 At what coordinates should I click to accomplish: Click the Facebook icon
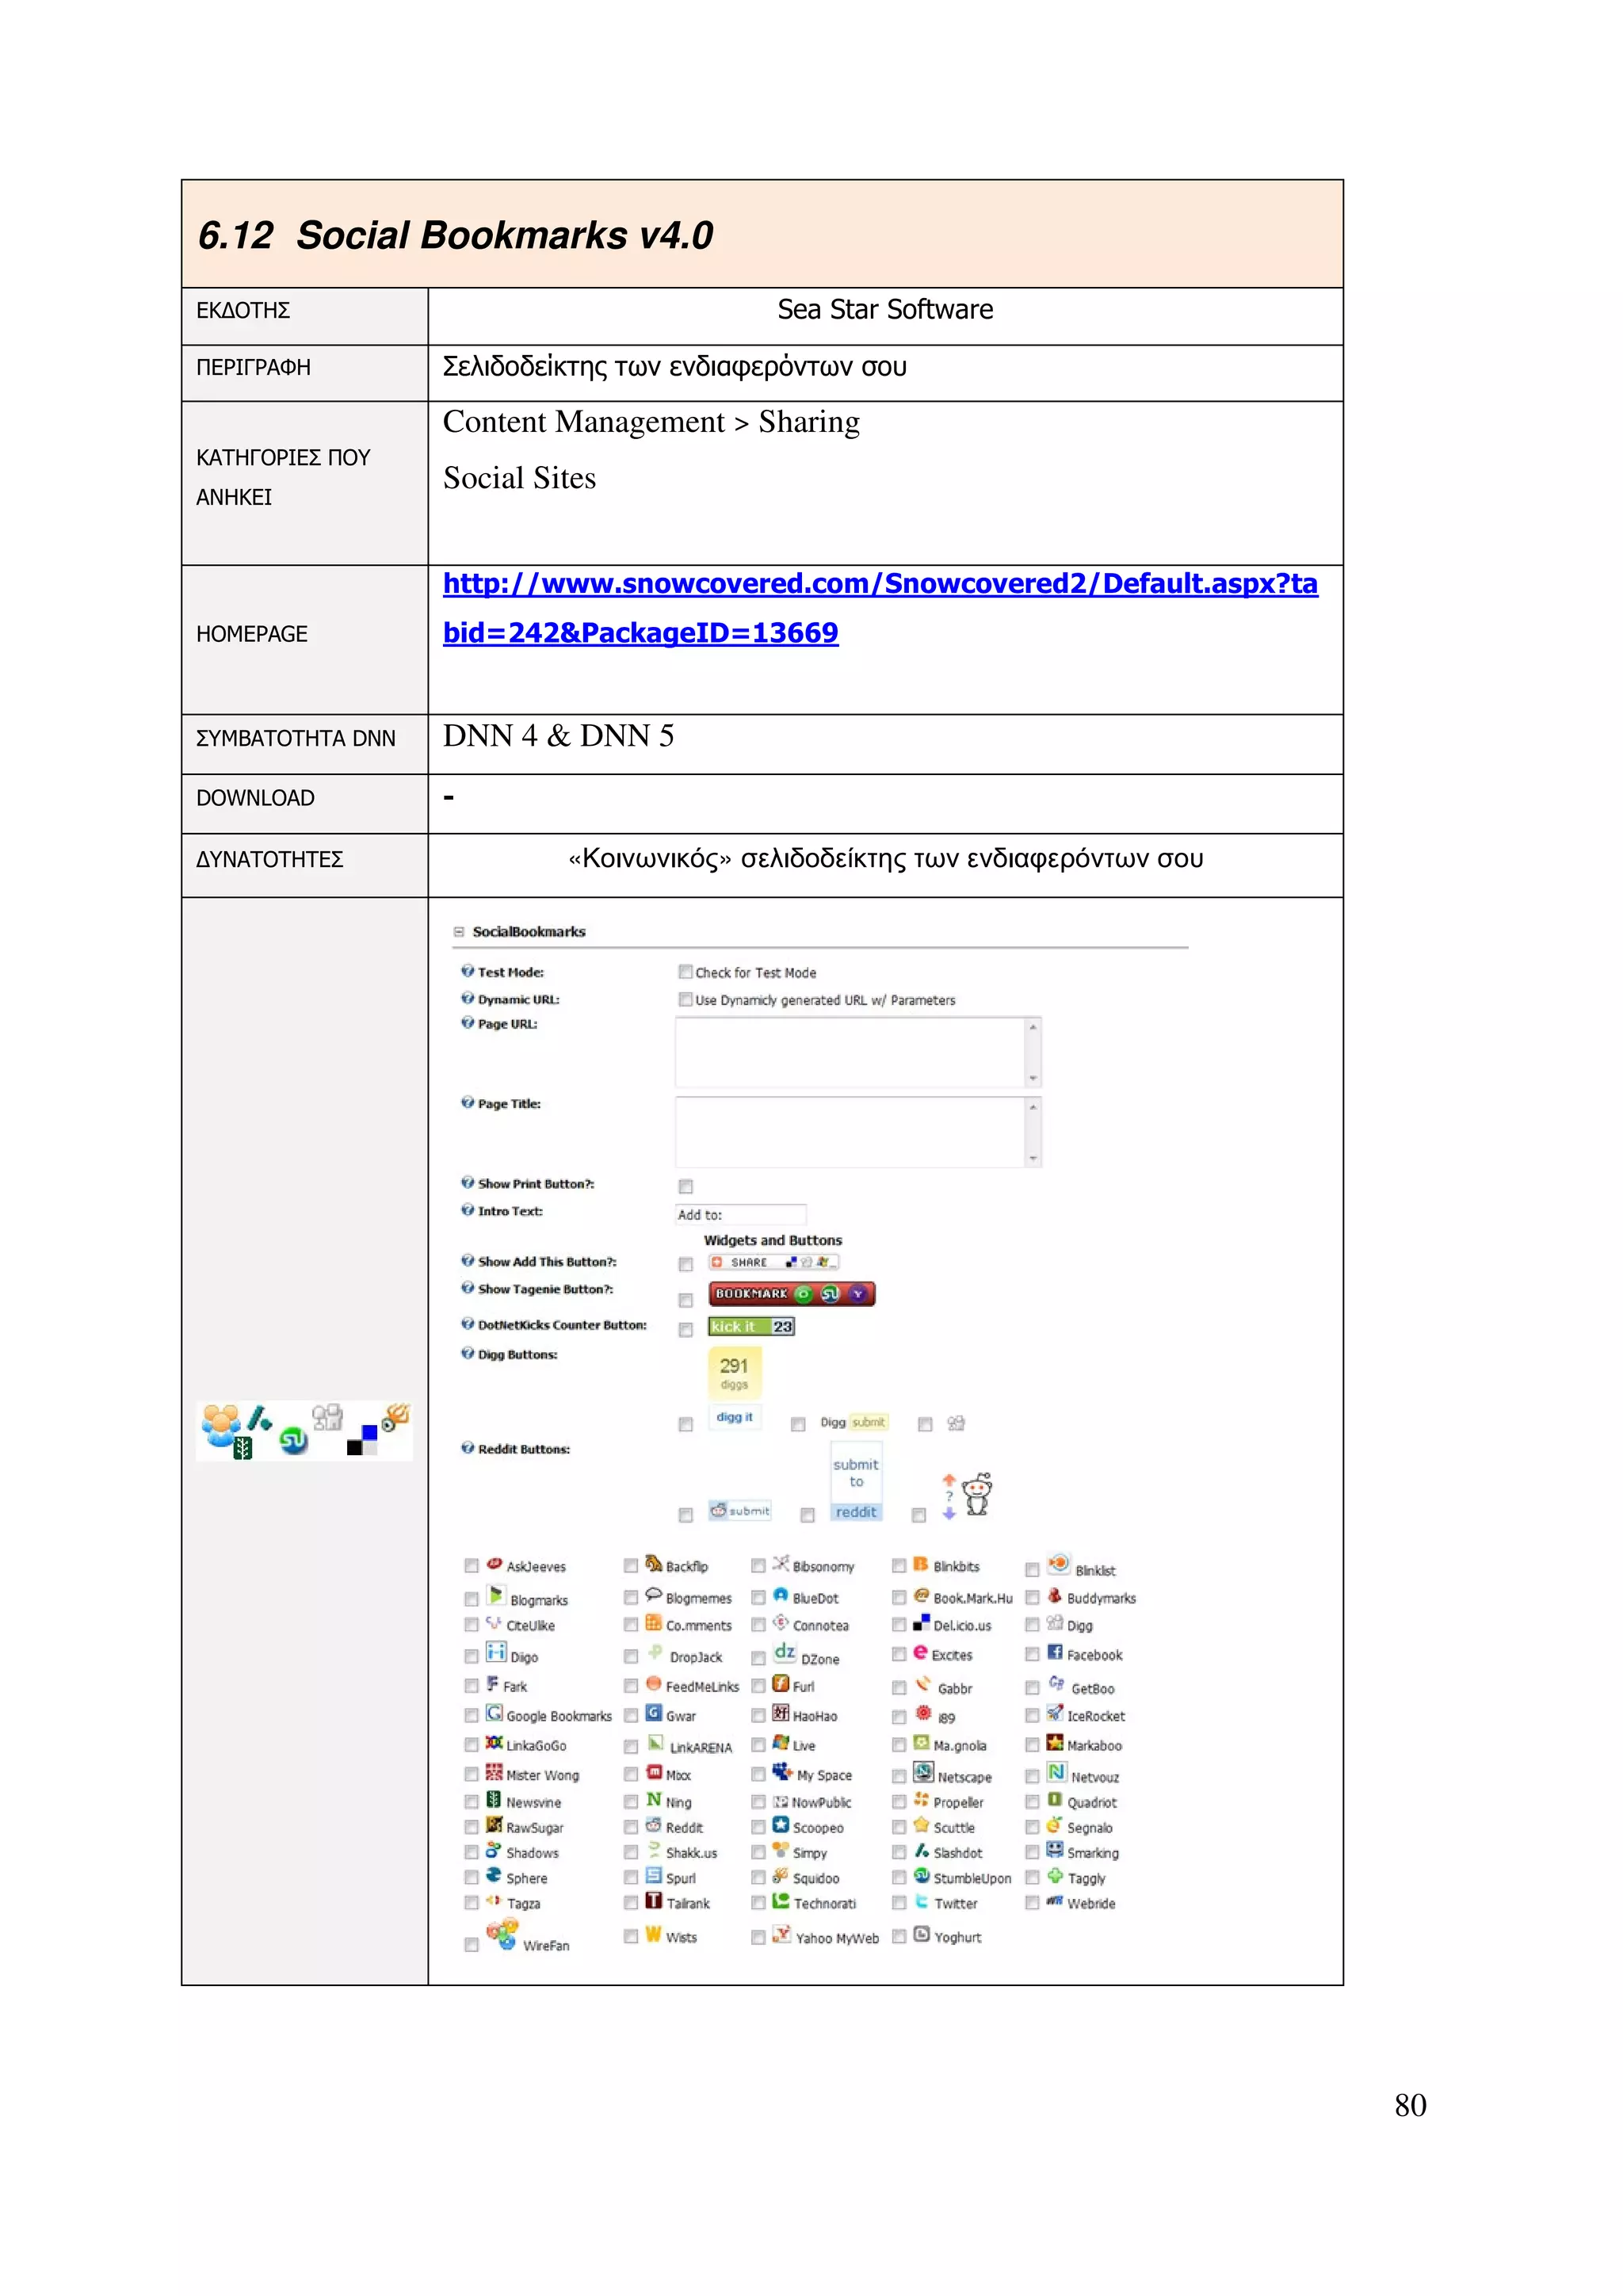click(x=1055, y=1652)
